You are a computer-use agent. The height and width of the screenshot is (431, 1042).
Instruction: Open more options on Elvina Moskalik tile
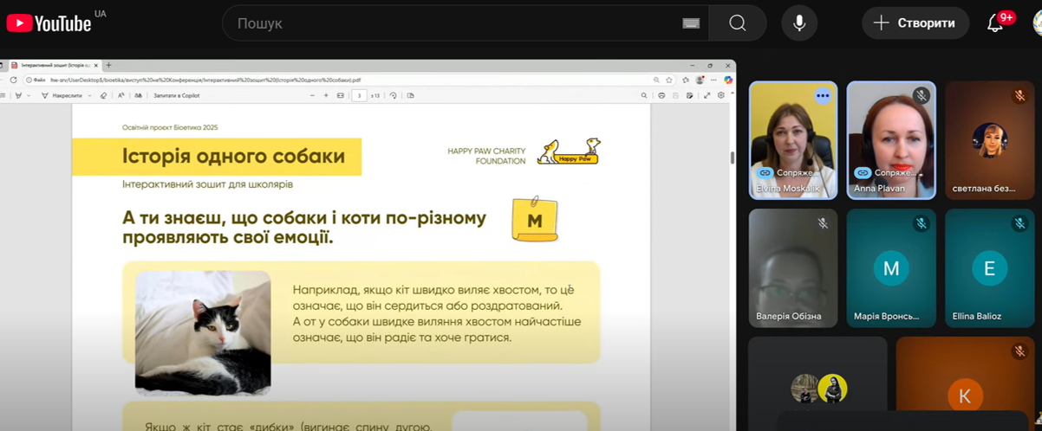tap(823, 96)
